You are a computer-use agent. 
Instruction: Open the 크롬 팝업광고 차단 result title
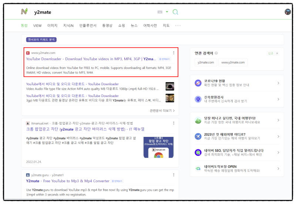coord(85,129)
